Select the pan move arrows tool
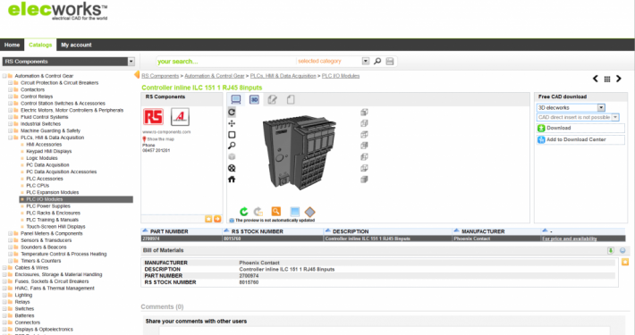This screenshot has height=335, width=635. 232,123
